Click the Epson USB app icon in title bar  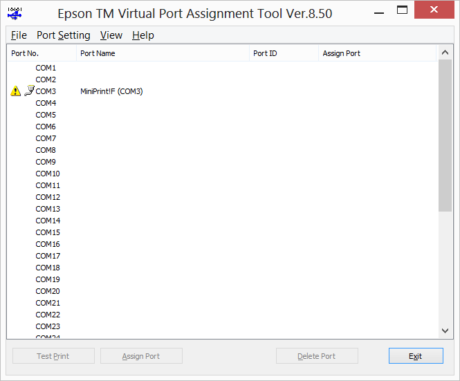[15, 14]
